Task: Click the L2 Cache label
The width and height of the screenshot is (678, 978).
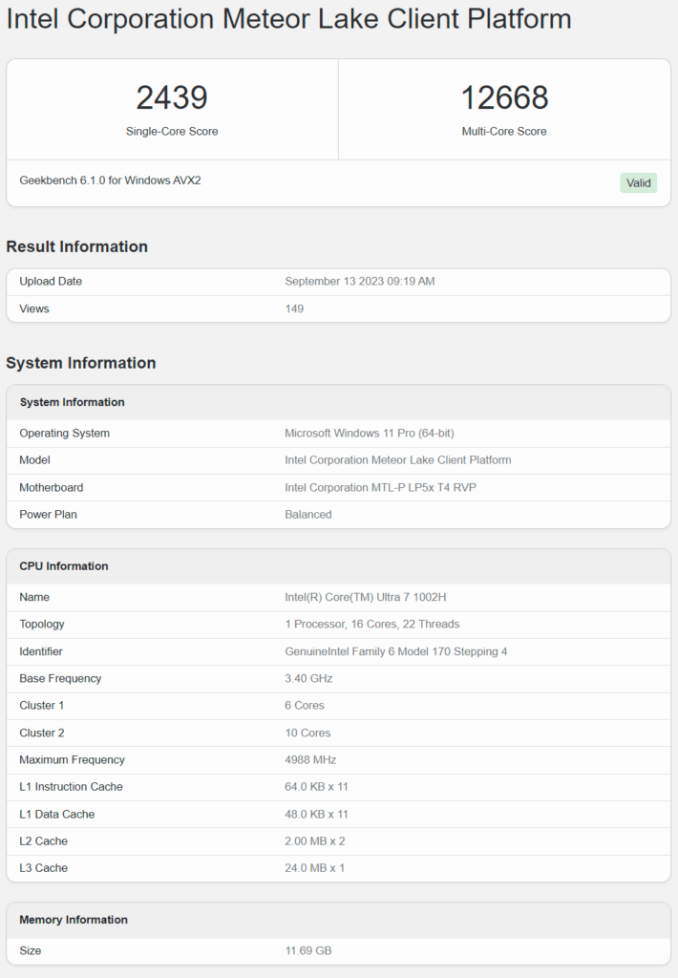Action: [43, 841]
